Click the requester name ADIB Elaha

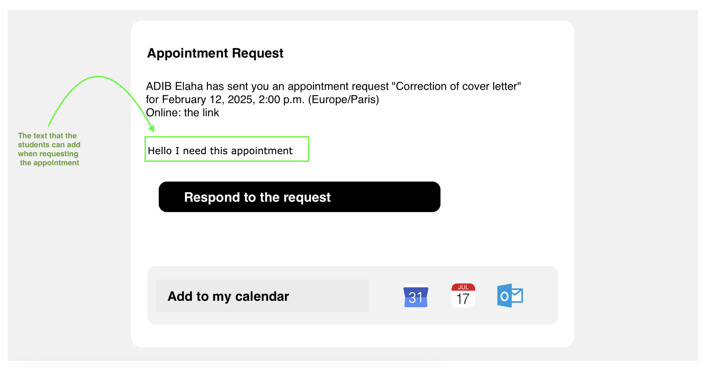click(174, 86)
